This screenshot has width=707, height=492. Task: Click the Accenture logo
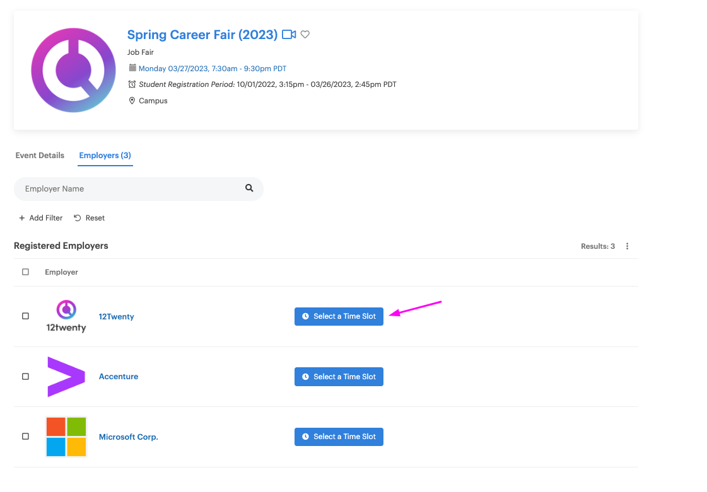66,377
